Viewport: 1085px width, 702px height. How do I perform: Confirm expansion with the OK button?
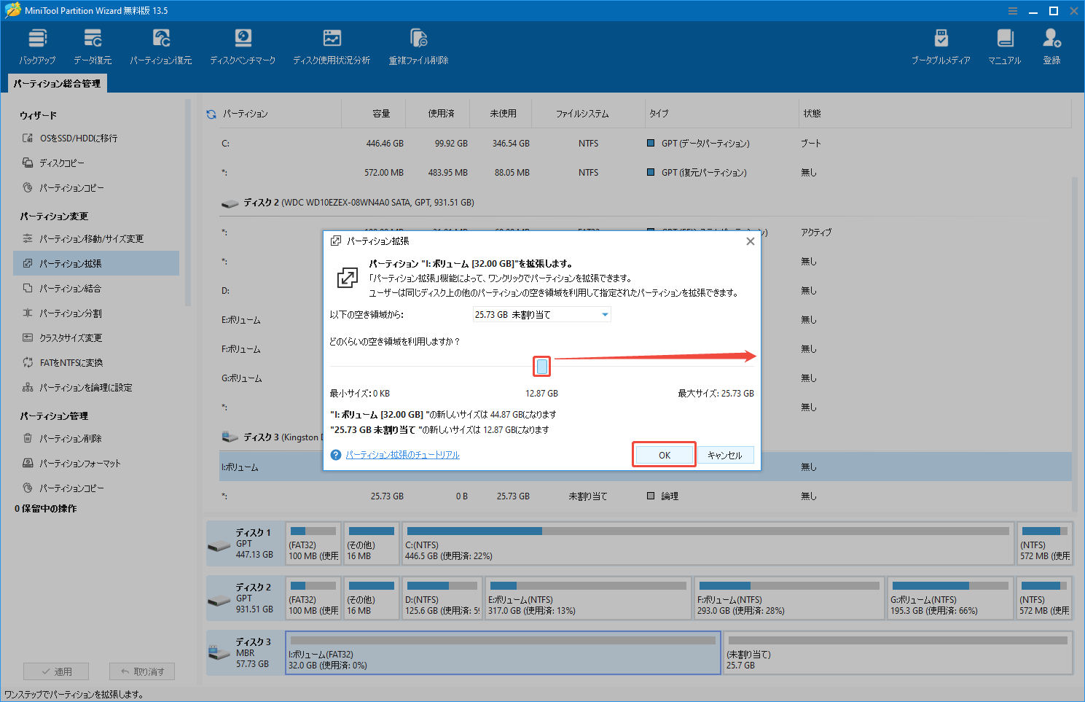[663, 454]
